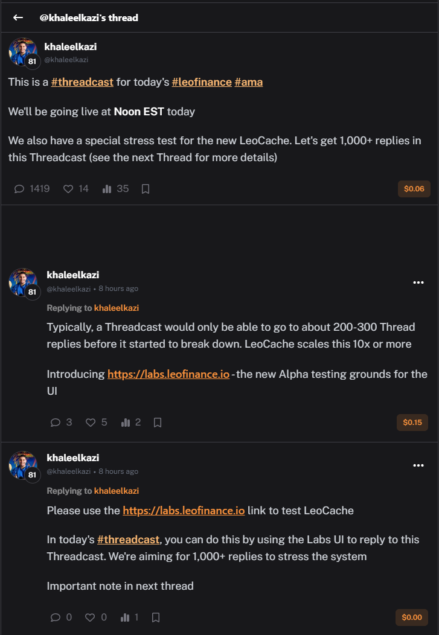Image resolution: width=439 pixels, height=635 pixels.
Task: Click the $0.00 payout badge
Action: [x=412, y=617]
